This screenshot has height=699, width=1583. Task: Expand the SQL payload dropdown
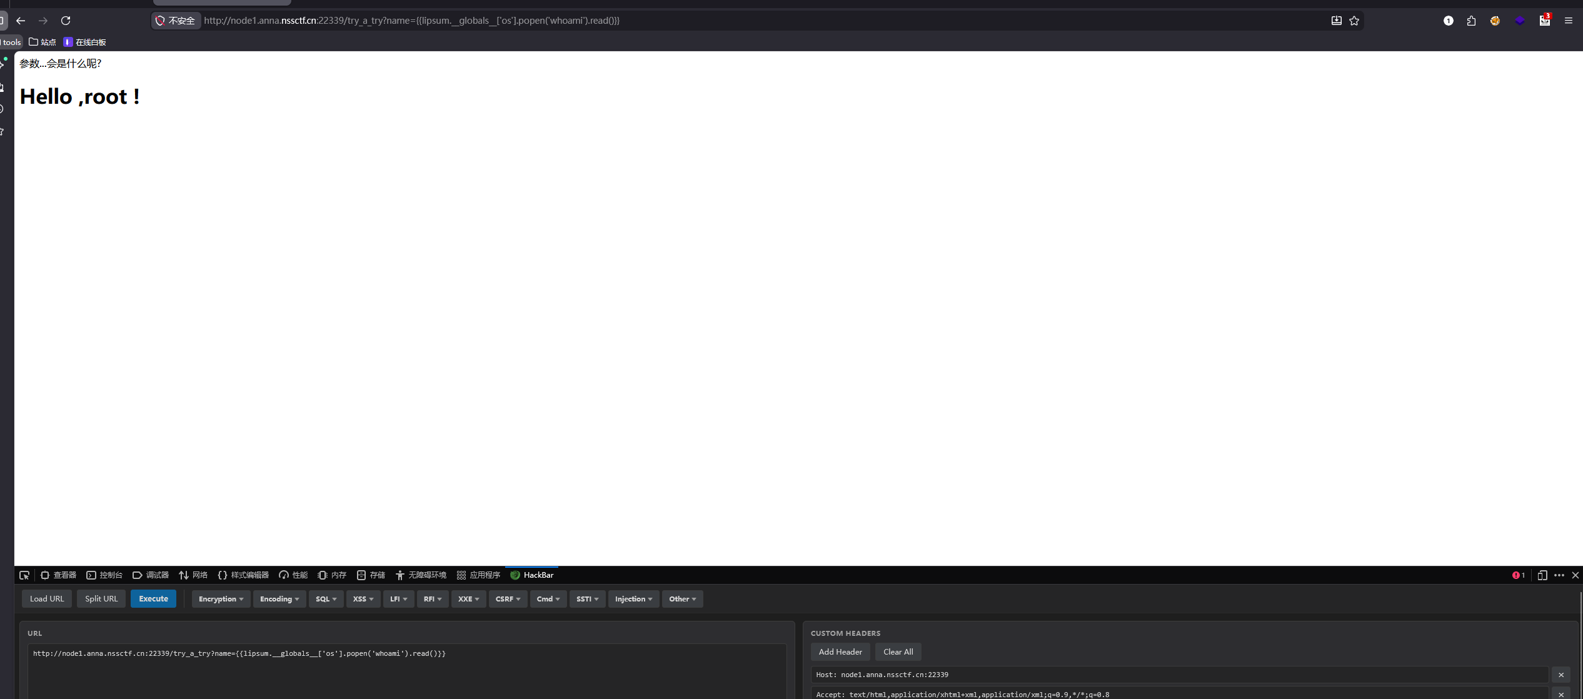tap(326, 599)
